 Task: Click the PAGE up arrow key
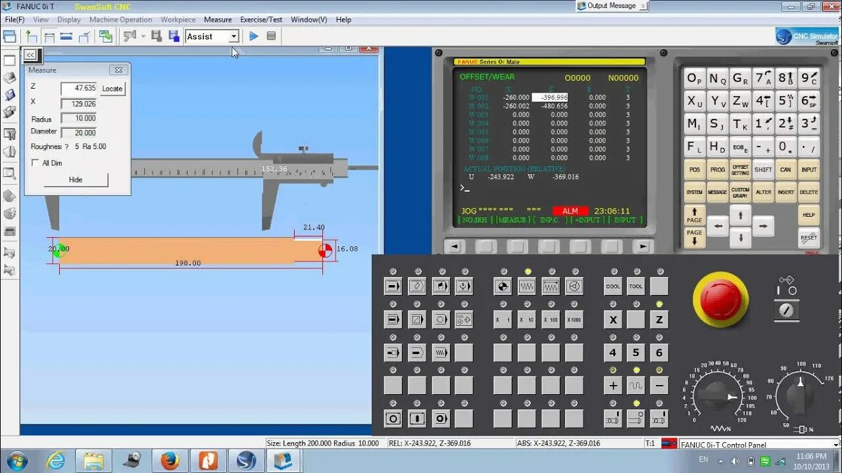tap(695, 215)
